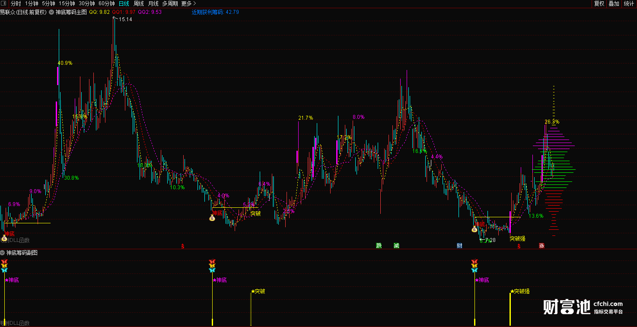Image resolution: width=637 pixels, height=327 pixels.
Task: Click the 8.0% magenta label
Action: [359, 117]
